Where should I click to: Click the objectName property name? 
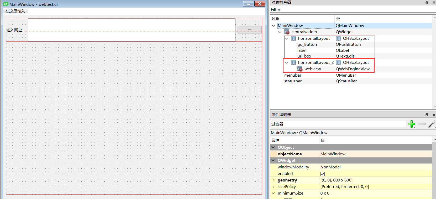(290, 154)
